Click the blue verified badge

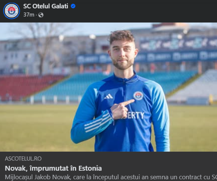pyautogui.click(x=73, y=6)
